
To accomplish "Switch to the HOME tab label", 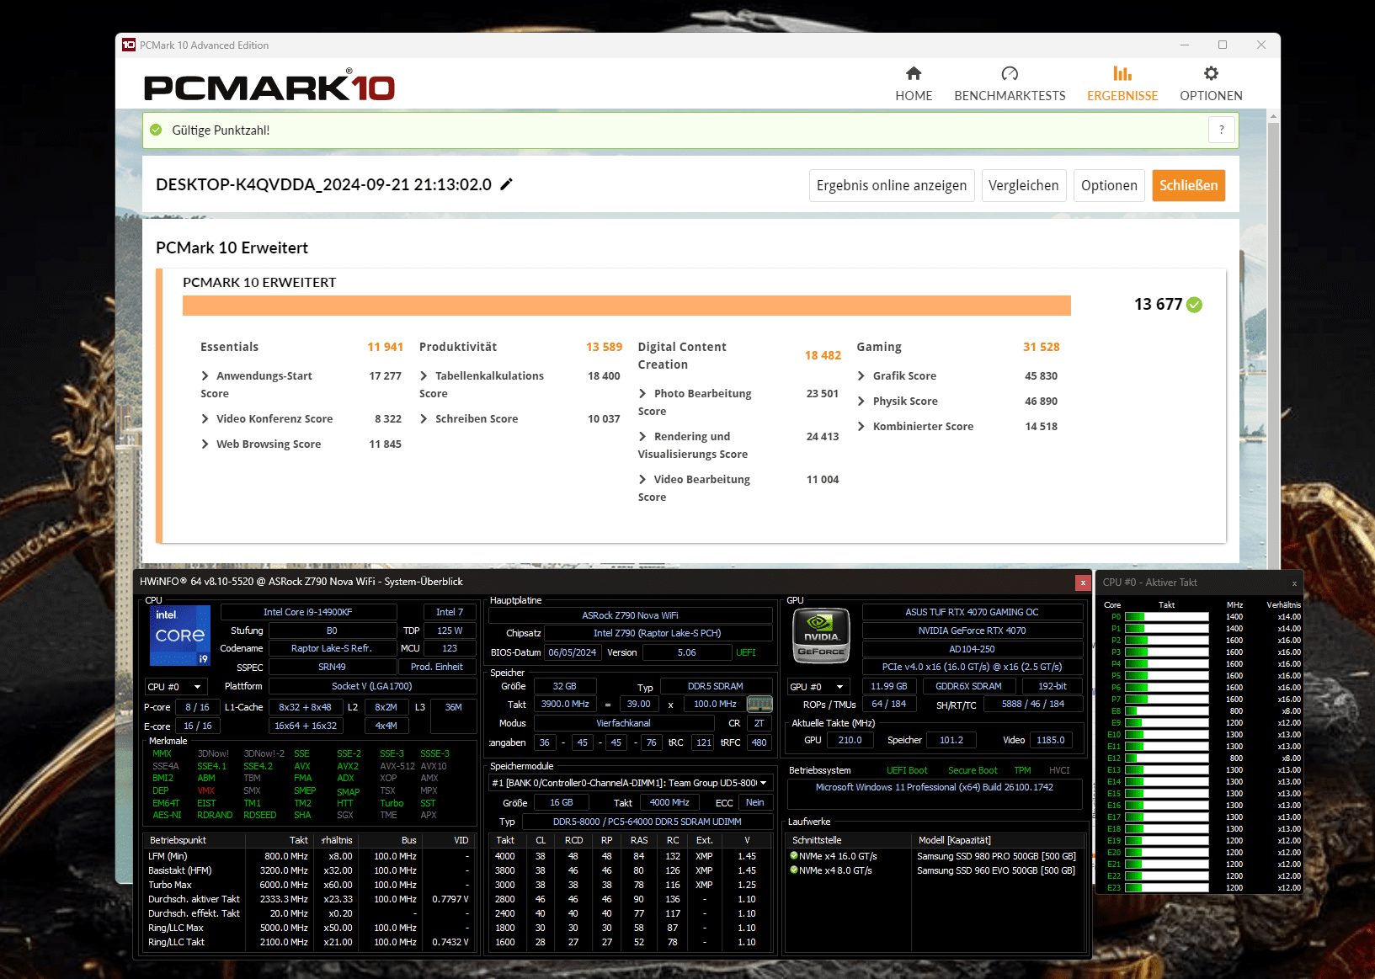I will pyautogui.click(x=914, y=96).
